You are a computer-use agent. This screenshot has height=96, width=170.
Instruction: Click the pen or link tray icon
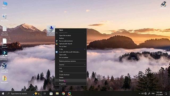pos(149,94)
